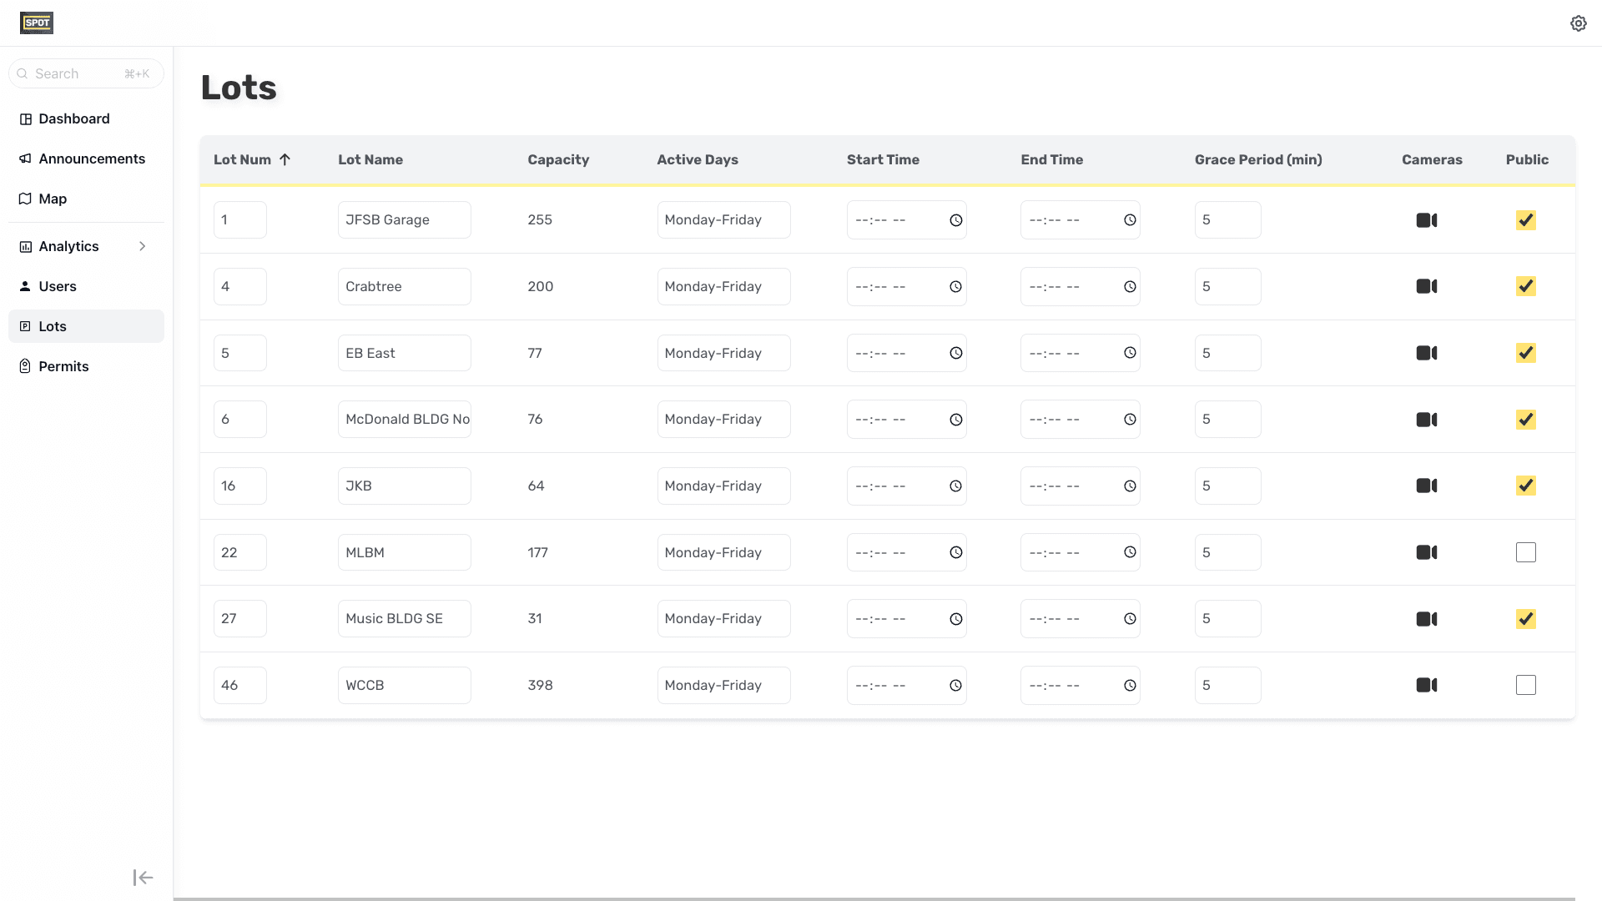Click clock icon in JKB end time
This screenshot has width=1602, height=901.
coord(1129,486)
